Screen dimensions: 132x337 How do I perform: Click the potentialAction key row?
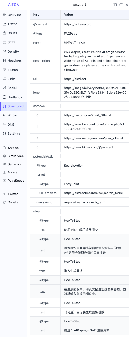coord(79,156)
